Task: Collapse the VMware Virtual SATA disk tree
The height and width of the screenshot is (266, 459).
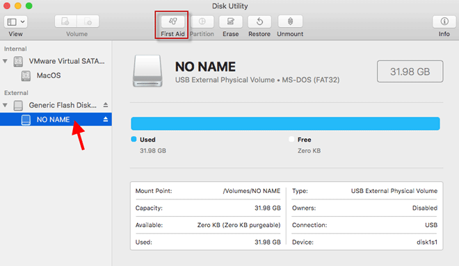Action: [5, 61]
